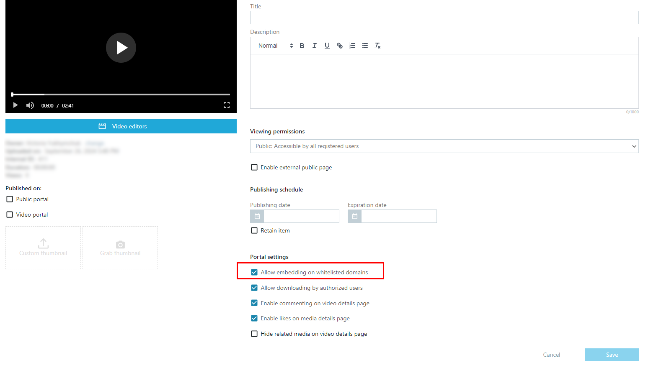Enable the external public page option
Viewport: 651px width, 368px height.
[254, 167]
